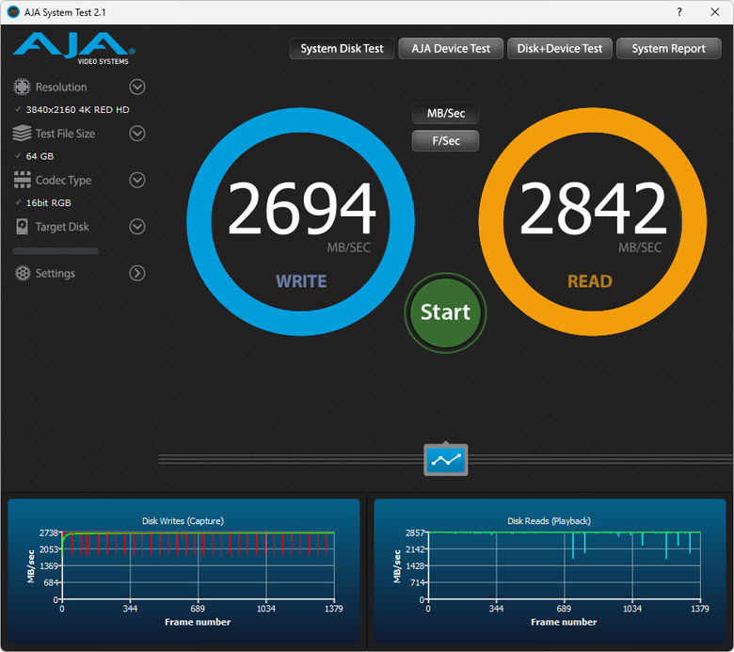
Task: Click the 2842 read speed readout
Action: pos(593,208)
